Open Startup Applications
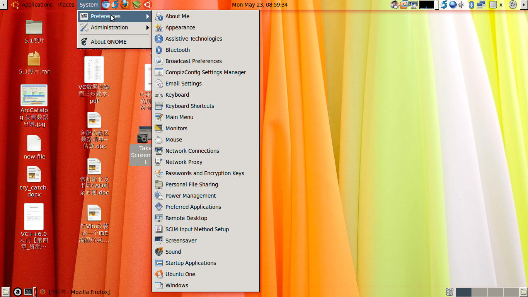This screenshot has width=528, height=297. click(x=205, y=263)
